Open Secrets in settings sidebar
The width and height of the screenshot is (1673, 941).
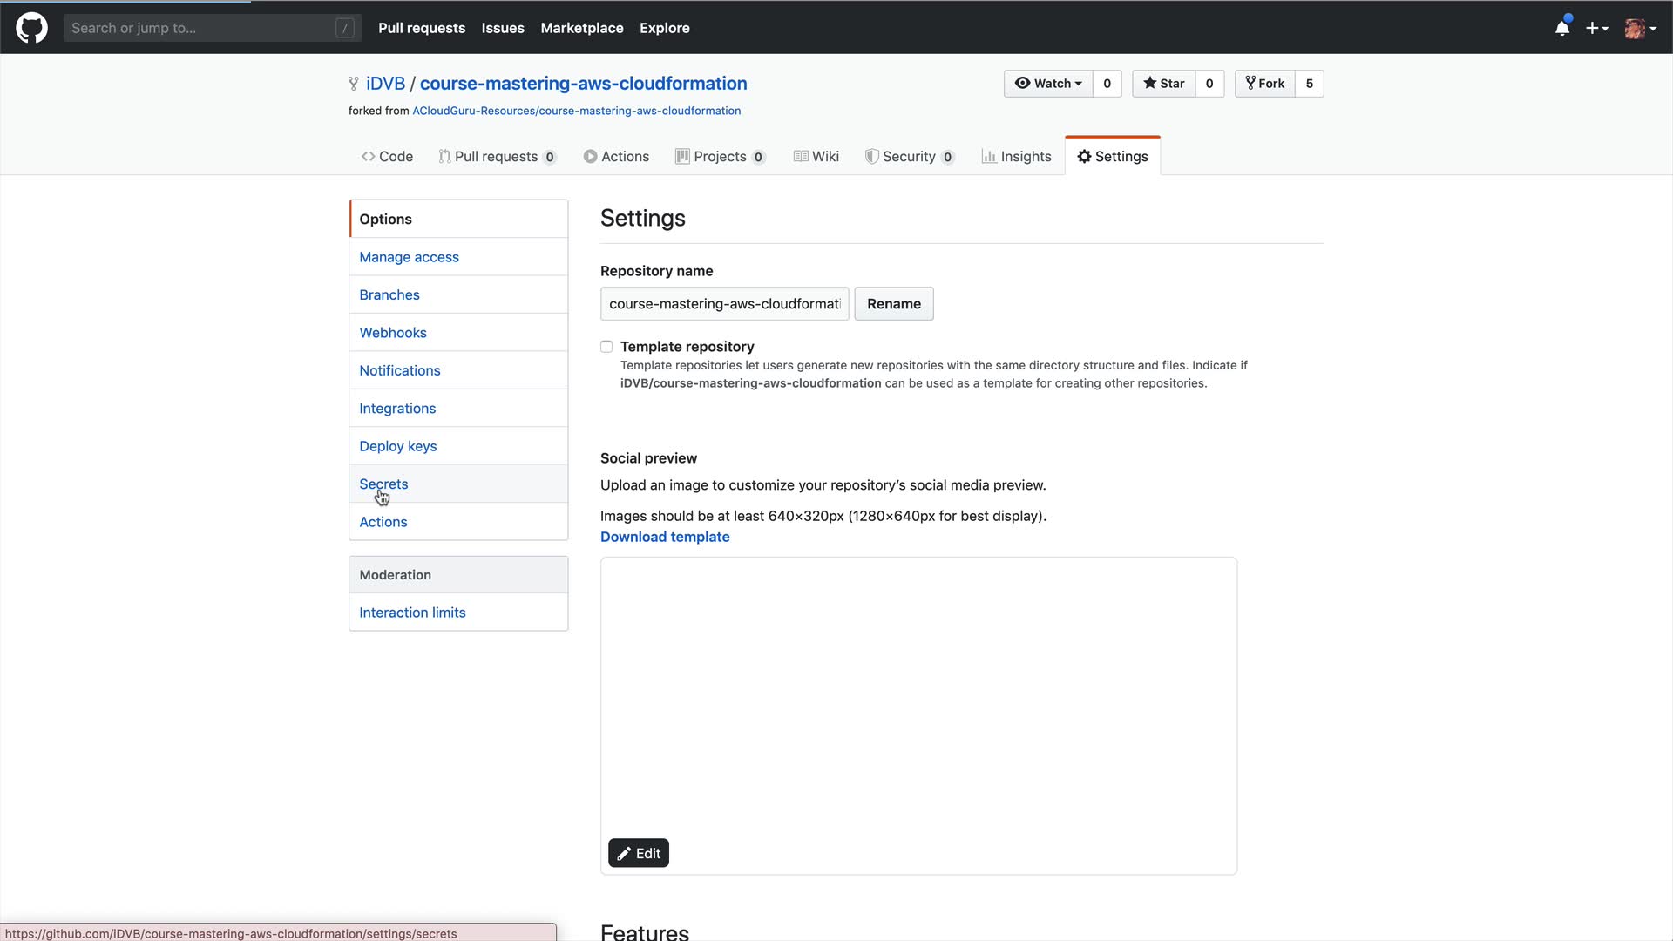[383, 484]
